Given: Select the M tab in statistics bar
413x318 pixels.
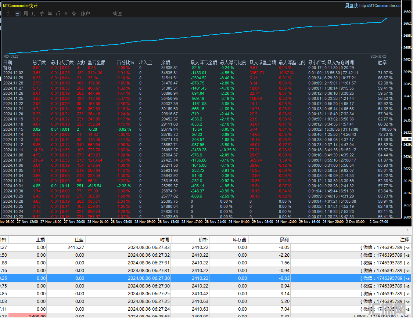Looking at the screenshot, I should 66,14.
